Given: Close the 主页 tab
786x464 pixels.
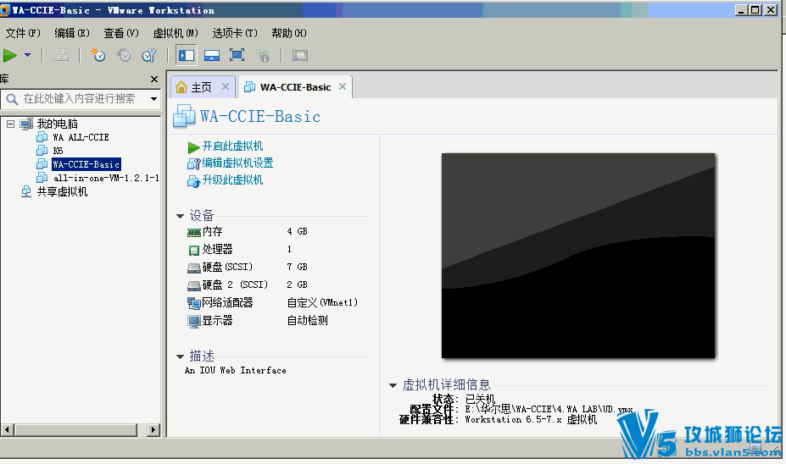Looking at the screenshot, I should click(x=226, y=86).
